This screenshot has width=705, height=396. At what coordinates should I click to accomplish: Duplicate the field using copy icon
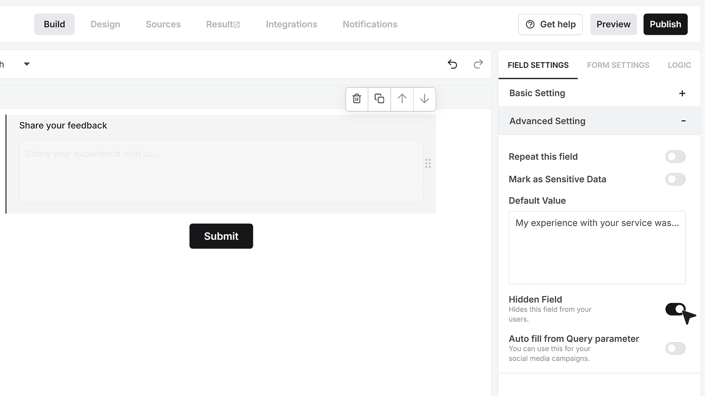coord(379,99)
